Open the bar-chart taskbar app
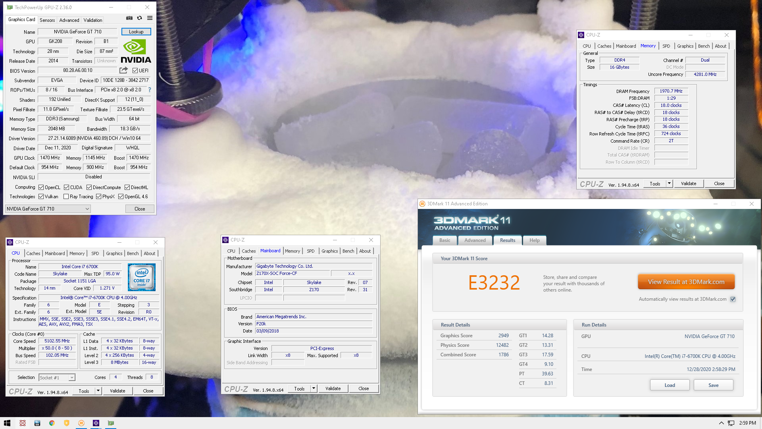762x429 pixels. [37, 423]
